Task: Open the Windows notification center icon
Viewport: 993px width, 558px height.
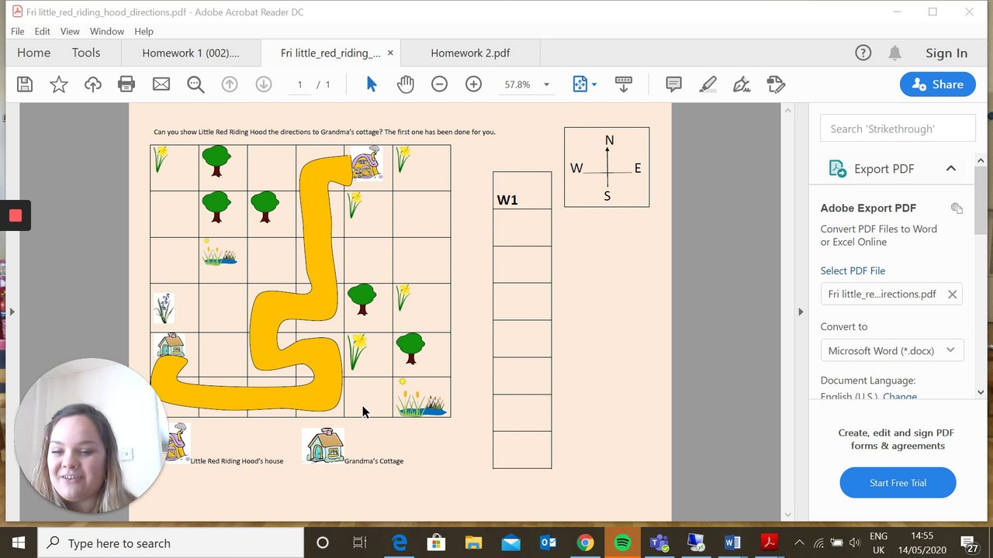Action: 969,542
